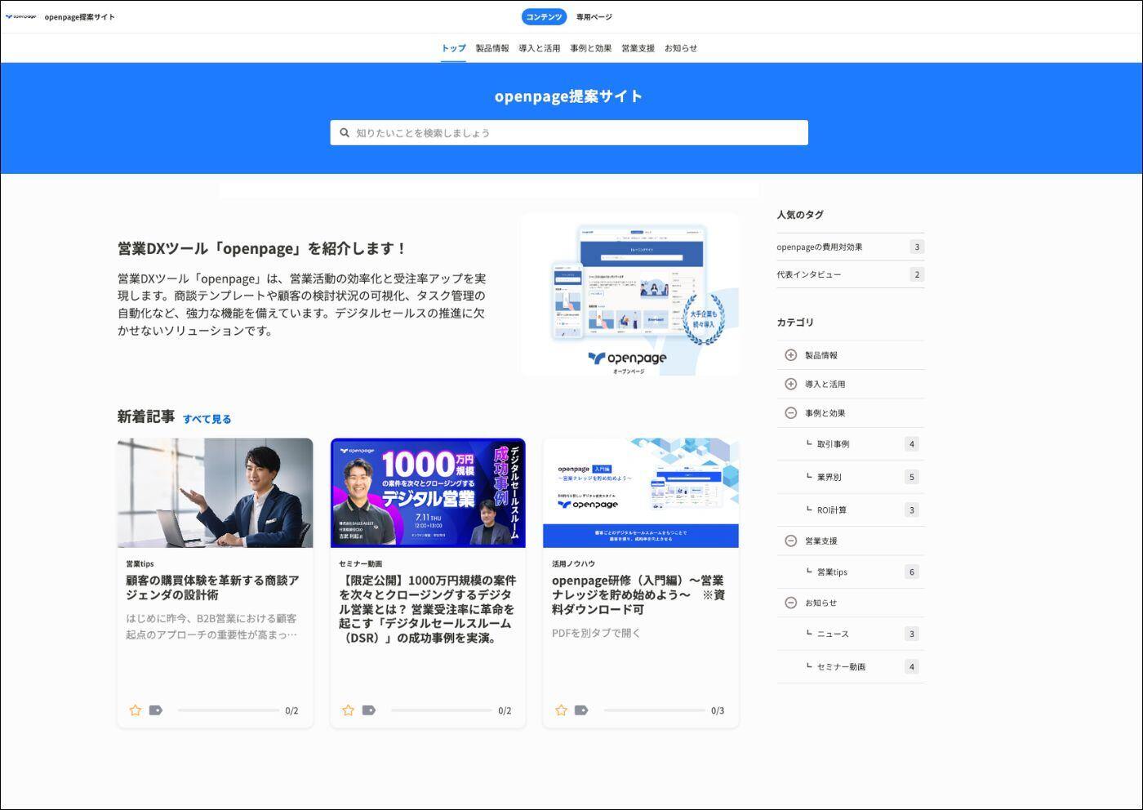Select the openpageの費用対効果 tag

[850, 247]
